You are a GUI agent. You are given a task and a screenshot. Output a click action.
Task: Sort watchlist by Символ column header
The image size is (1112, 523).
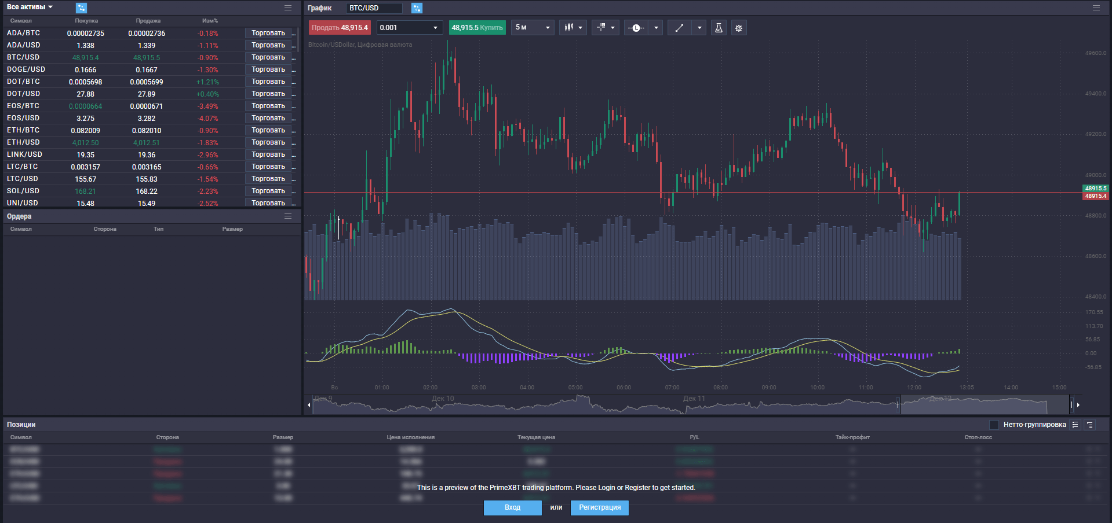coord(21,21)
